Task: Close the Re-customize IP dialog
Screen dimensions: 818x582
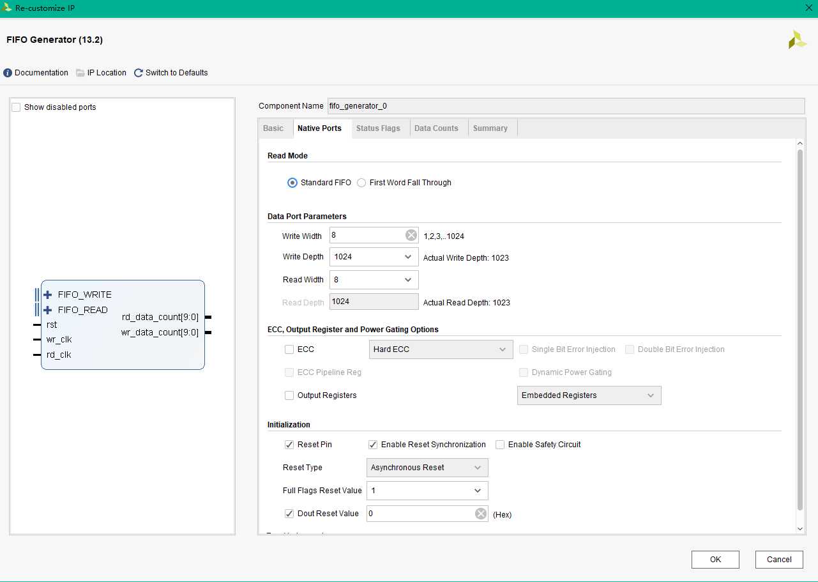Action: (808, 8)
